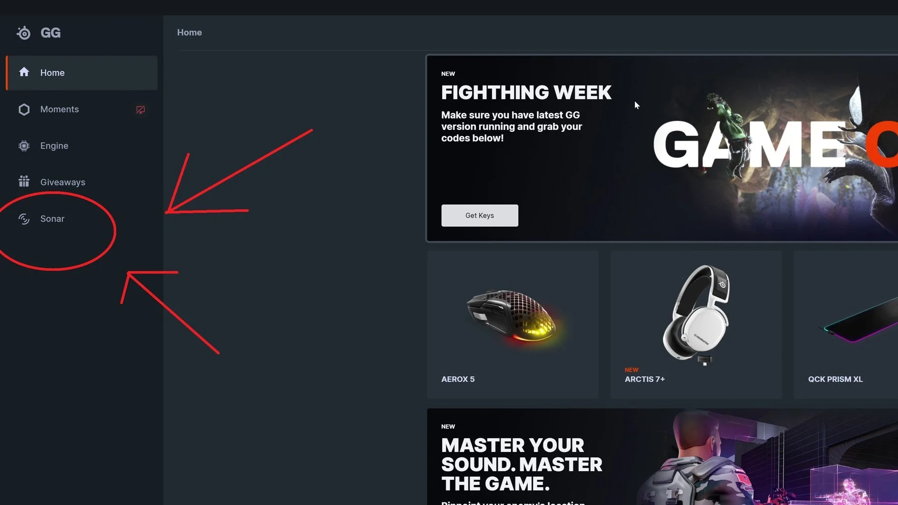898x505 pixels.
Task: Click the Engine chip icon
Action: coord(24,146)
